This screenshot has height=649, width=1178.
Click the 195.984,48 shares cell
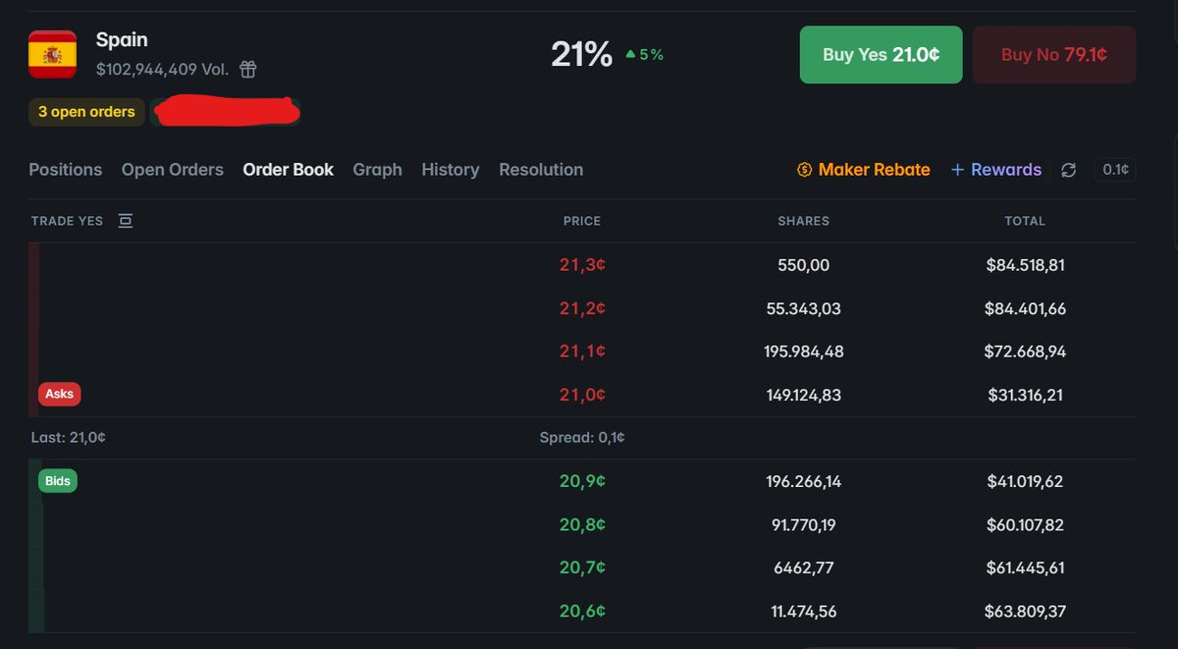[x=804, y=352]
